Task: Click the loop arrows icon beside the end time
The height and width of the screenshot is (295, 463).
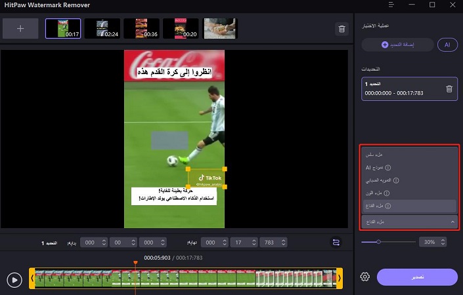Action: 336,243
